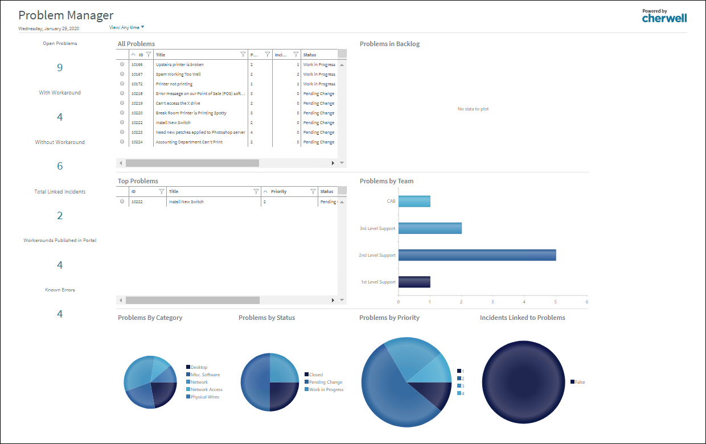Sort Top Problems by Status header
706x444 pixels.
coord(327,192)
